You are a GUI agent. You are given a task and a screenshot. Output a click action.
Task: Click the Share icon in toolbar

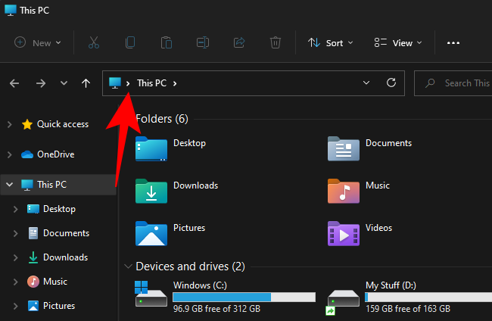(239, 43)
